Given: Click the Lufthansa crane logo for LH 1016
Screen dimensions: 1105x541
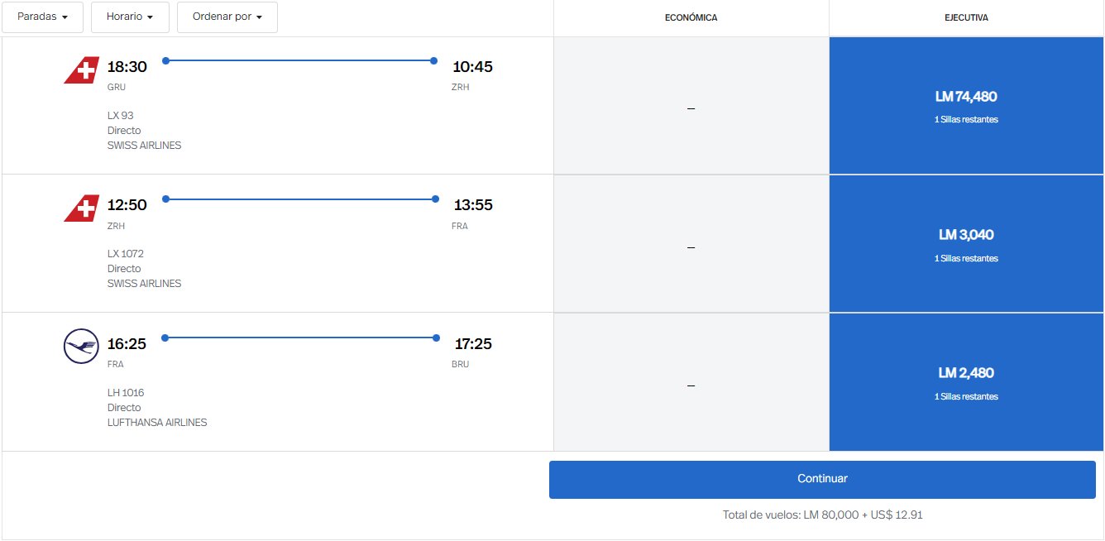Looking at the screenshot, I should pyautogui.click(x=81, y=346).
